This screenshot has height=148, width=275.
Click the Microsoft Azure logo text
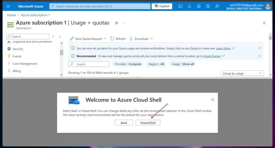(x=31, y=6)
